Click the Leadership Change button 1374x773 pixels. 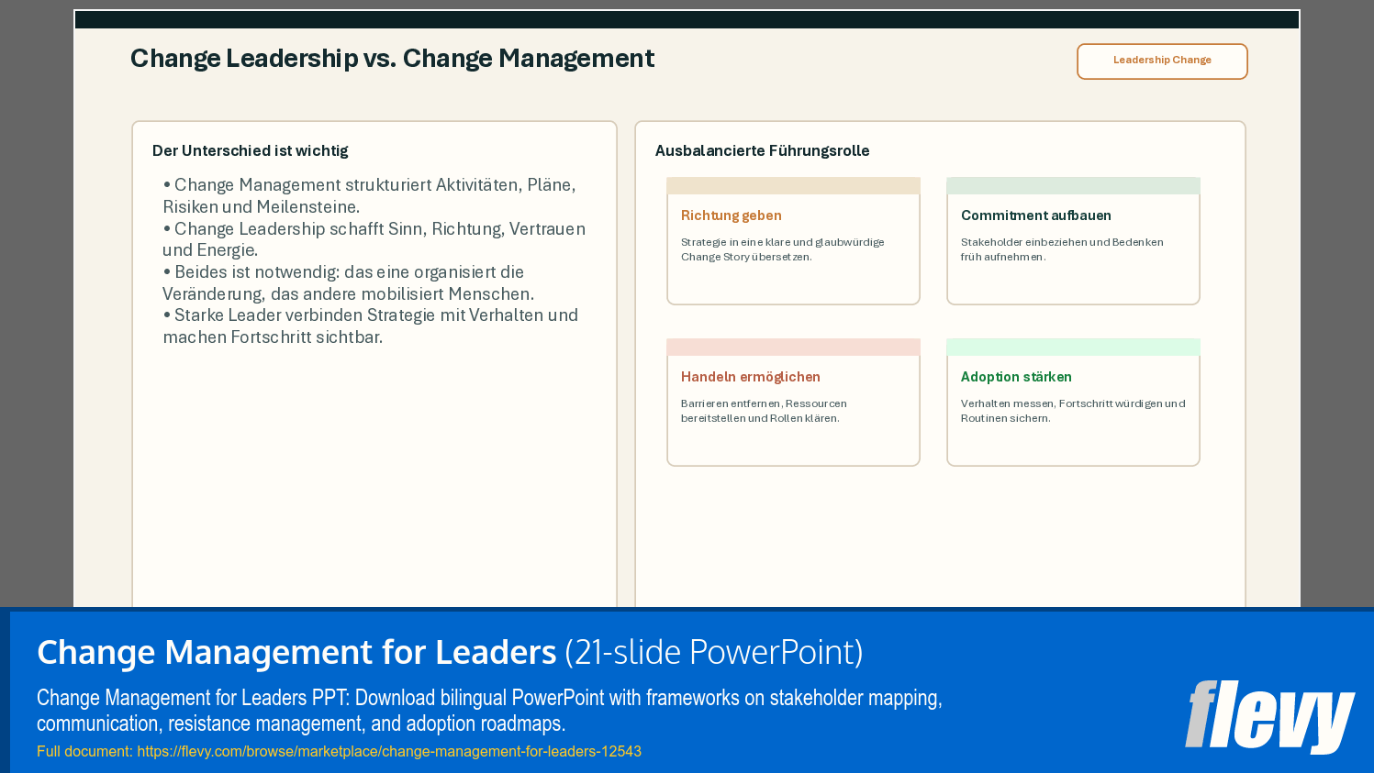point(1162,61)
